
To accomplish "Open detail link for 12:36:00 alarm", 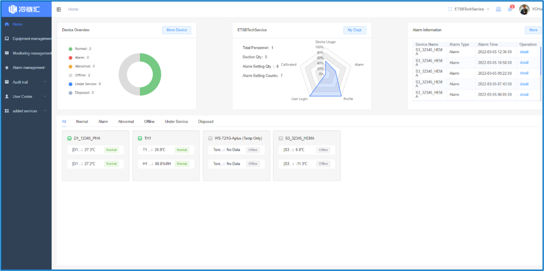I will point(524,52).
